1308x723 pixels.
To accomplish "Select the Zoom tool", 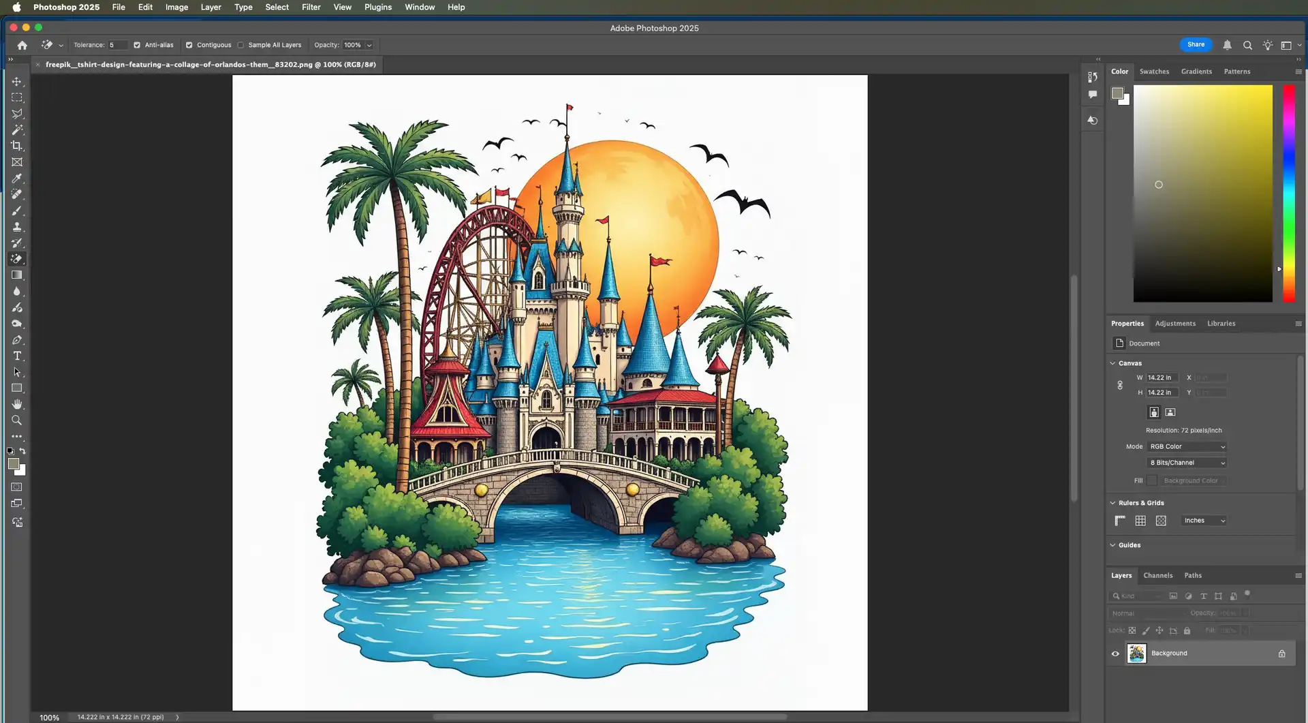I will tap(17, 420).
